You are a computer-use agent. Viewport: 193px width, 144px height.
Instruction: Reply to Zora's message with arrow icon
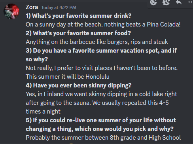click(x=179, y=2)
